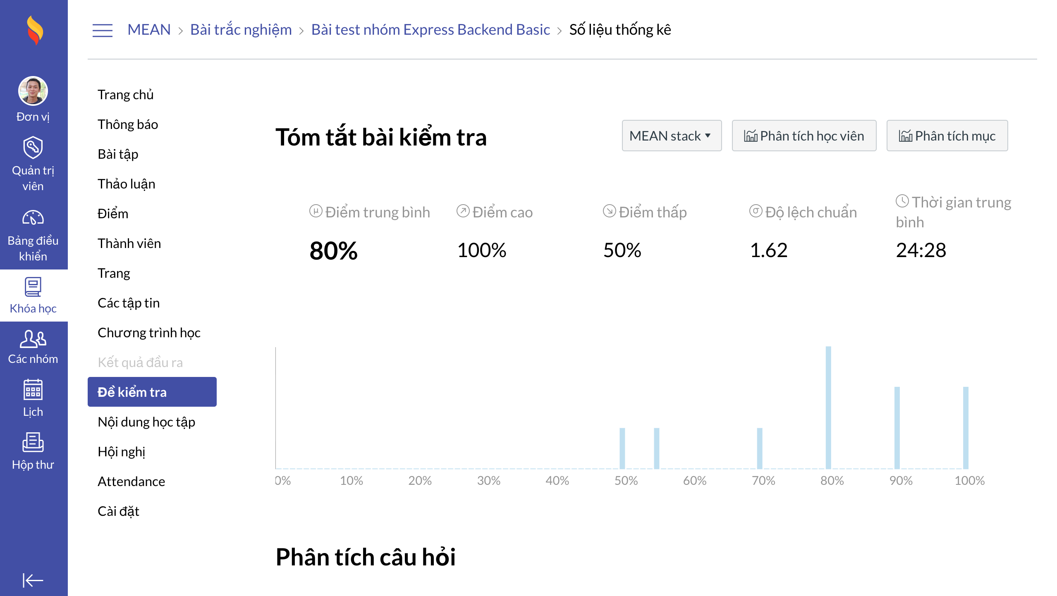Go to Bảng điều khiển dashboard icon

click(33, 218)
